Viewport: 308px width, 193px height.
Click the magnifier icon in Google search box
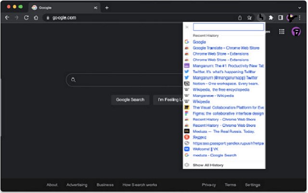tap(73, 80)
